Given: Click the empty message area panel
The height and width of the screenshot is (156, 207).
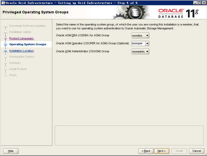Looking at the screenshot, I should coord(129,136).
